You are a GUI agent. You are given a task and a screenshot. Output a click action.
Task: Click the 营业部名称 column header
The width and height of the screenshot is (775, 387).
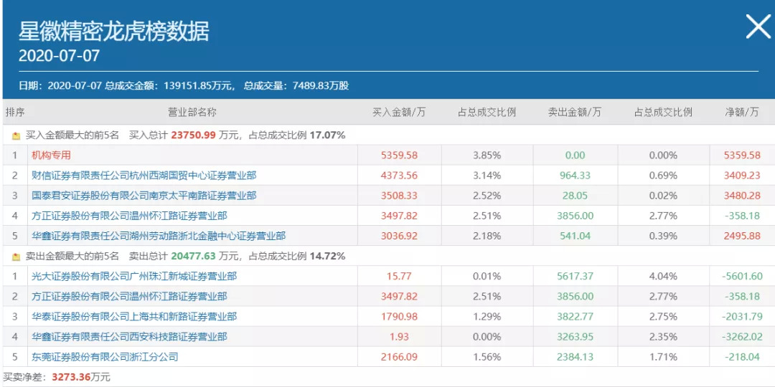pos(192,112)
